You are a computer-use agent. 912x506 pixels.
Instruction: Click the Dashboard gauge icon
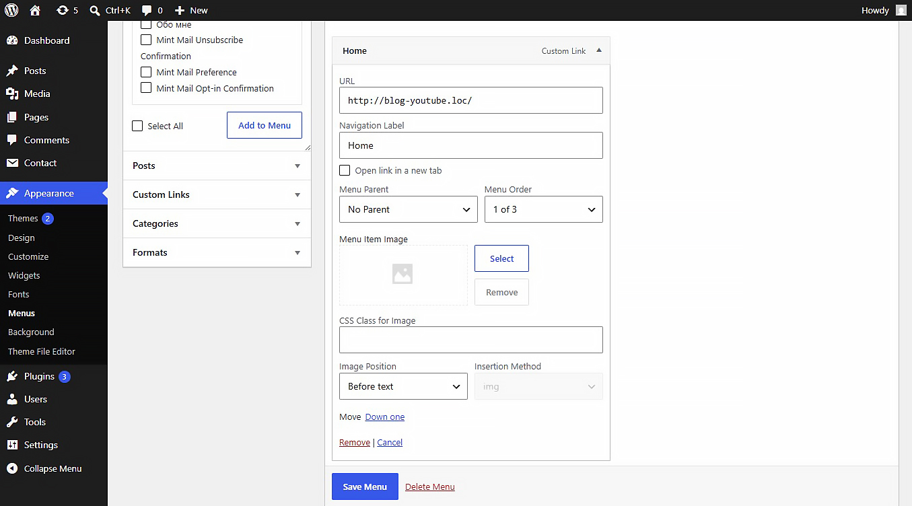[12, 40]
